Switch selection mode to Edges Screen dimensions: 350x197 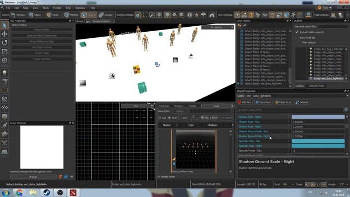35,15
